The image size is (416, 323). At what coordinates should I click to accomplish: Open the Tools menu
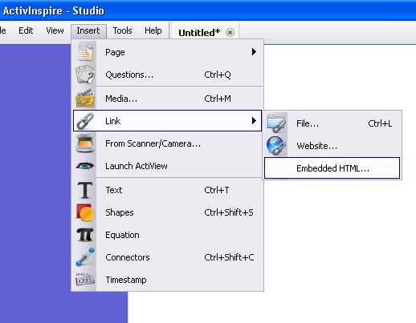point(122,30)
